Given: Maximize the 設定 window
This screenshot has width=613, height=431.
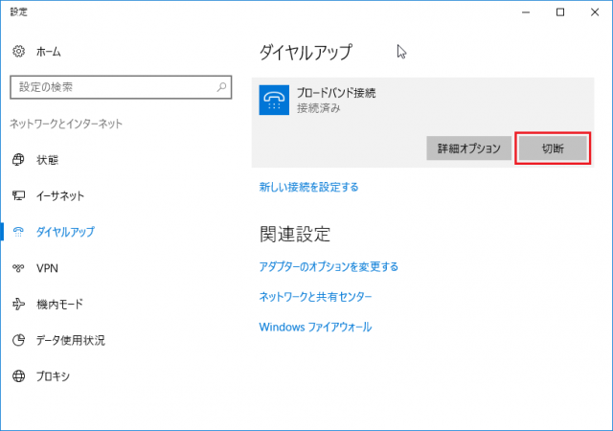Looking at the screenshot, I should [560, 12].
